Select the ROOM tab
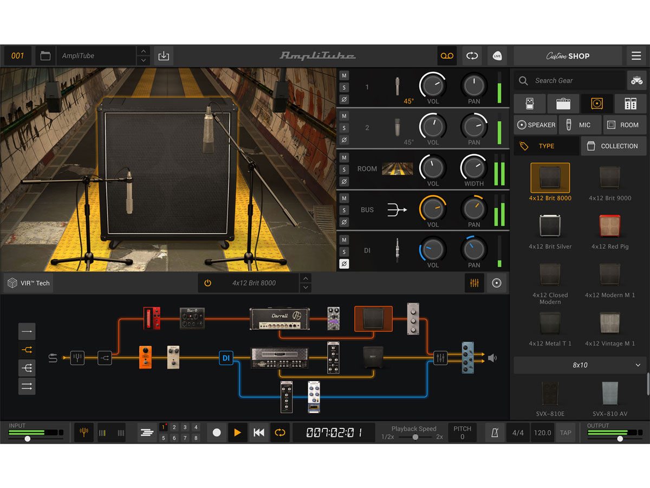Screen dimensions: 650x488 625,125
